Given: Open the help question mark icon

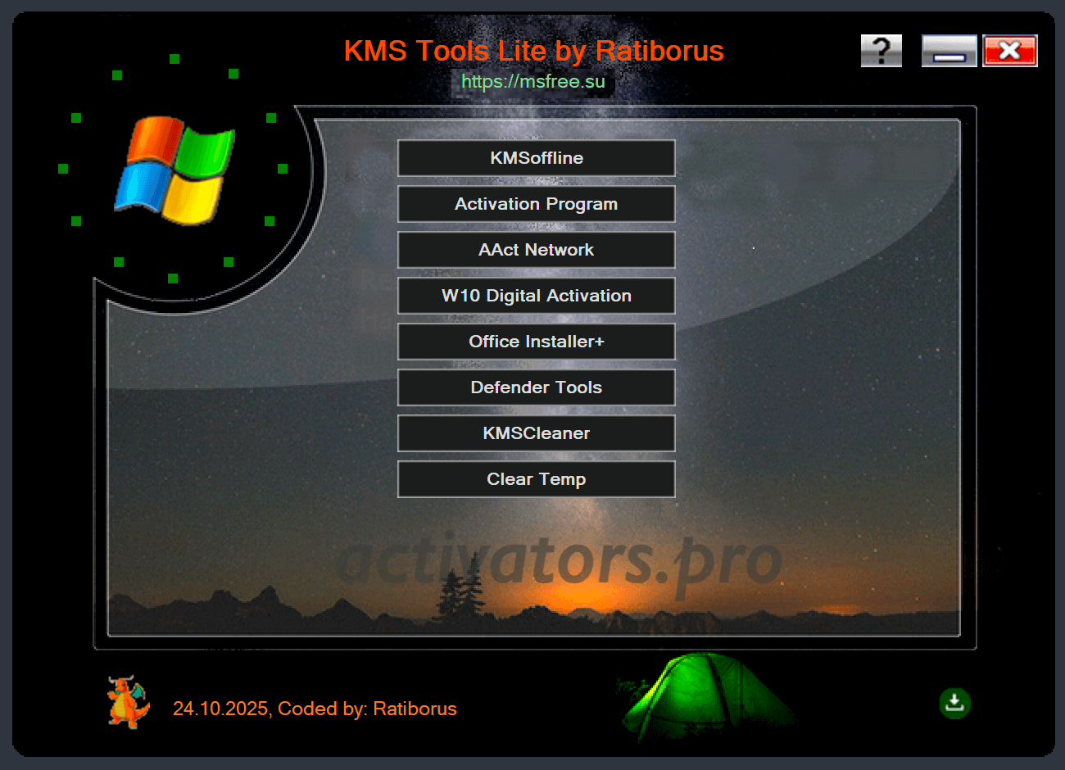Looking at the screenshot, I should (881, 50).
